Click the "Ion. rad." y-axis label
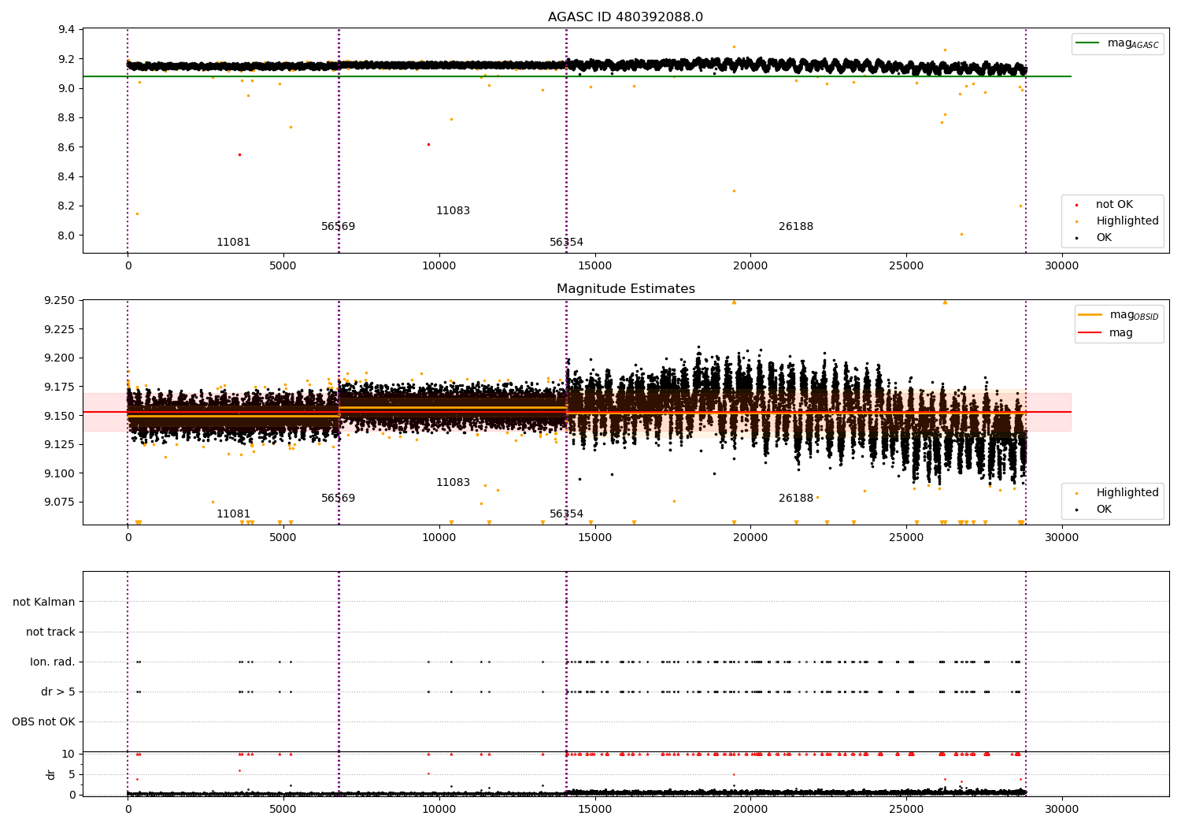 click(53, 662)
